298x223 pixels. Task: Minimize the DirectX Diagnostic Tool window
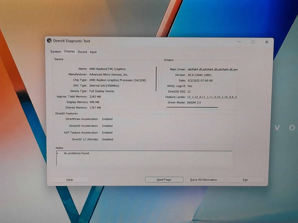pos(239,42)
